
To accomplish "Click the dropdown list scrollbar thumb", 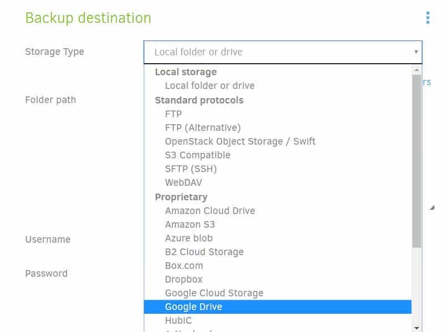I will point(417,161).
